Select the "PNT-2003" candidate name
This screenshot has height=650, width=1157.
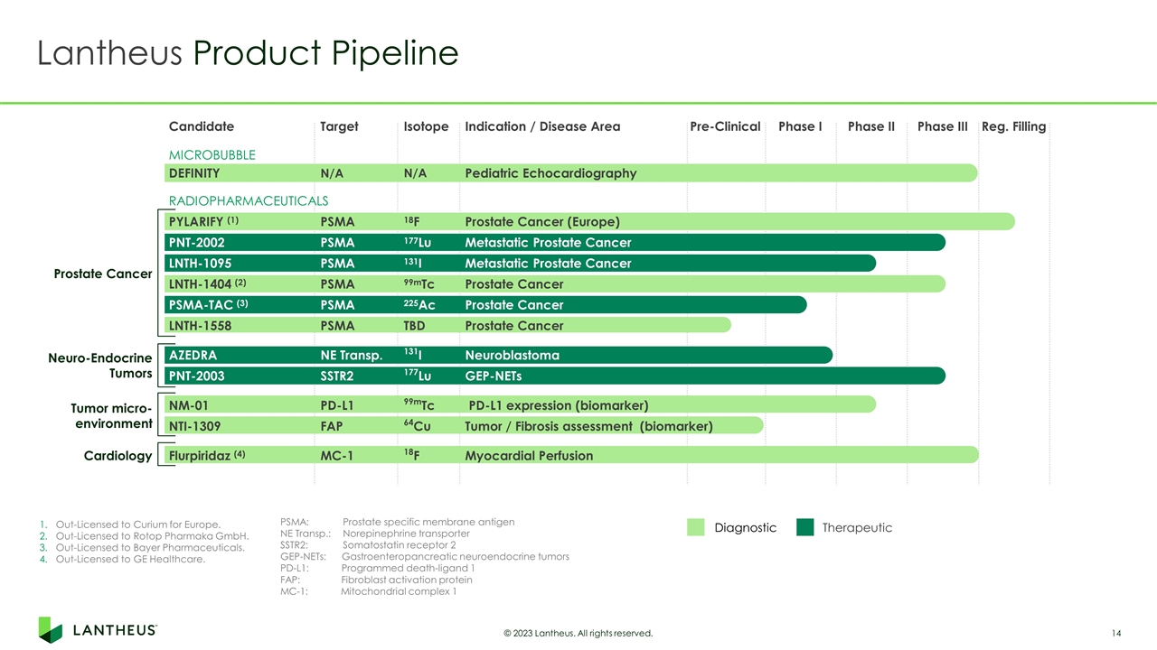197,376
